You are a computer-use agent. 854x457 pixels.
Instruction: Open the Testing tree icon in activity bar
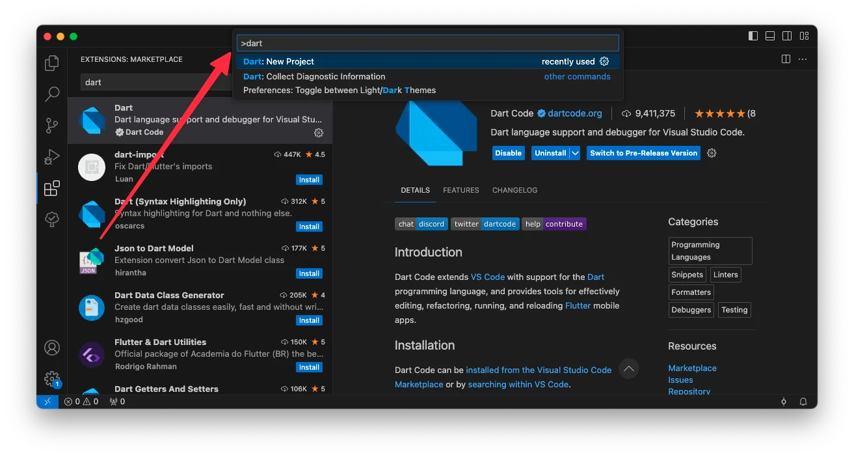(x=52, y=219)
